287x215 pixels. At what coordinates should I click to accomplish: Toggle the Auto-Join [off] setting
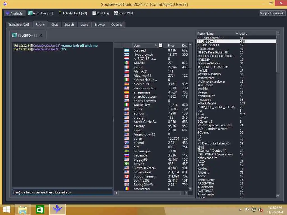(x=40, y=13)
